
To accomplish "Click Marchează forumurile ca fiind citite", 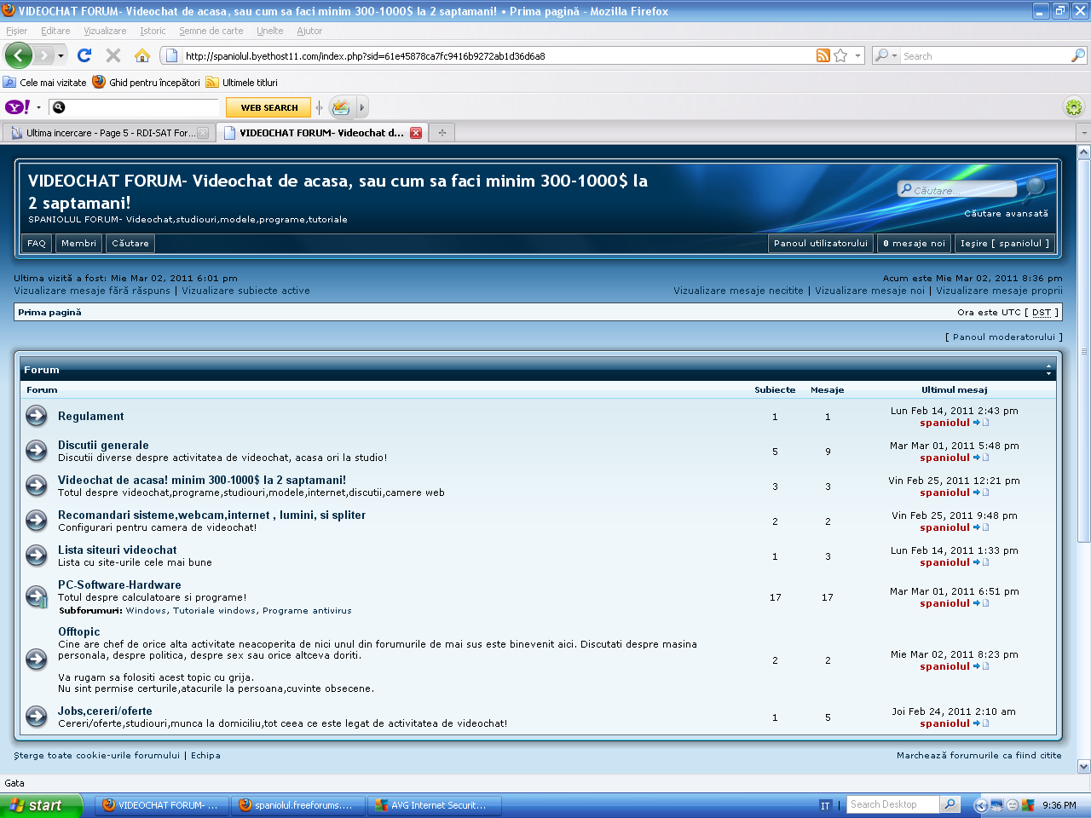I will pos(979,755).
